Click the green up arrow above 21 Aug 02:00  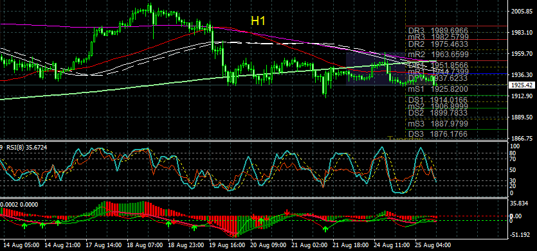[325, 229]
